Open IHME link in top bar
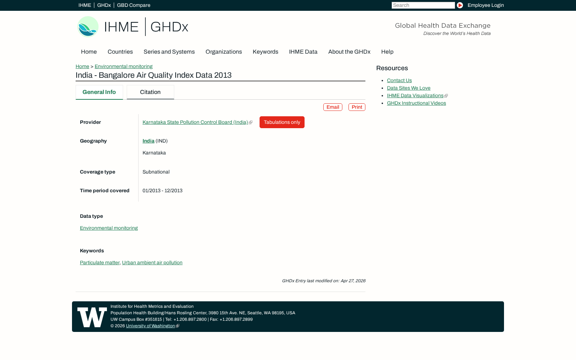Viewport: 576px width, 360px height. click(x=85, y=5)
